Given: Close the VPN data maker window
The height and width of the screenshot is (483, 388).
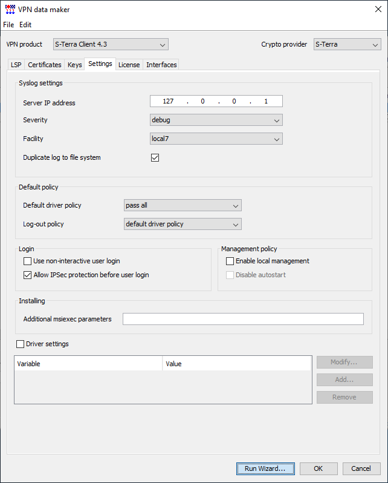Looking at the screenshot, I should click(378, 9).
